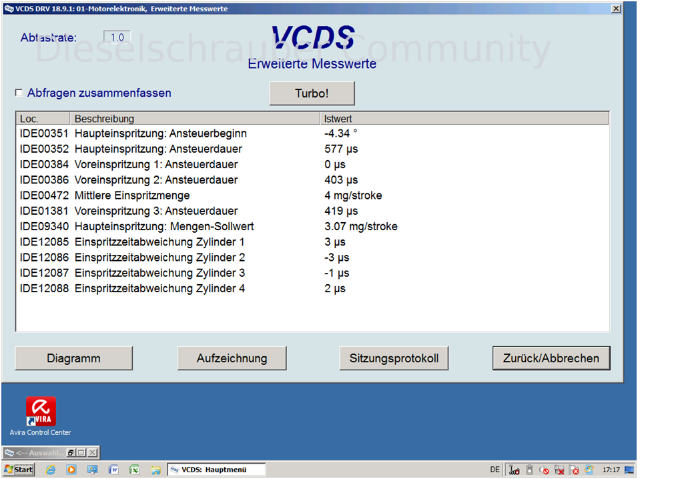Click the value 419 µs
694x479 pixels.
point(341,211)
